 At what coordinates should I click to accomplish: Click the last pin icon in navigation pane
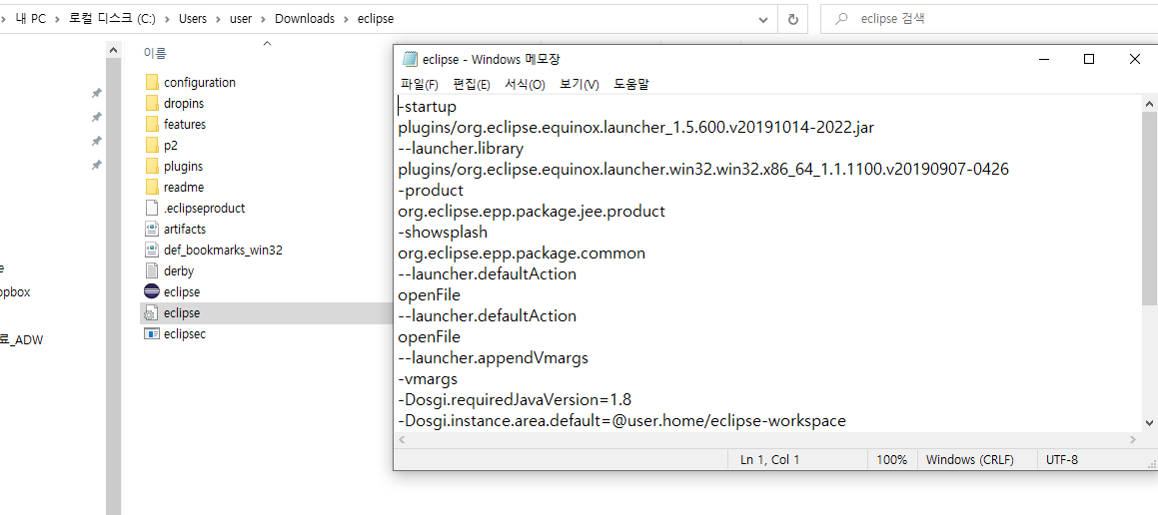point(96,166)
